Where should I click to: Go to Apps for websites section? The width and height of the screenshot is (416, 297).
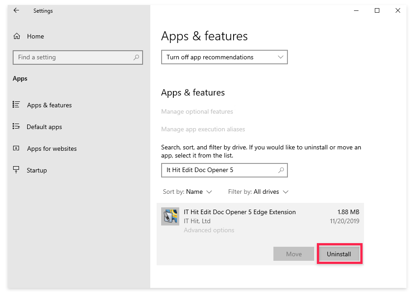pos(52,148)
